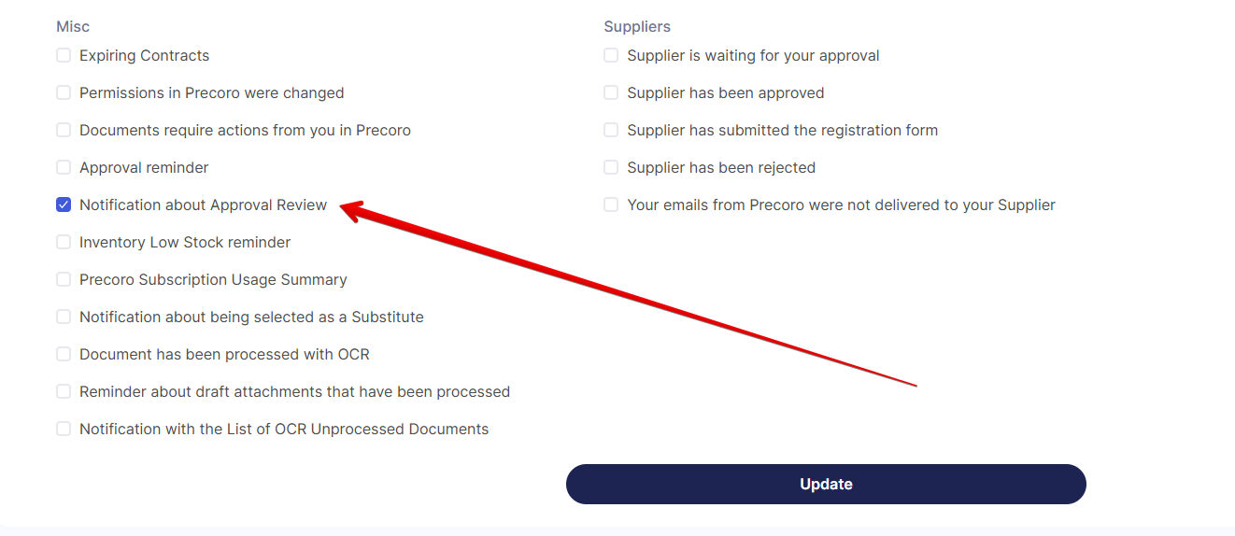Enable Inventory Low Stock reminder
The height and width of the screenshot is (536, 1235).
click(x=64, y=243)
